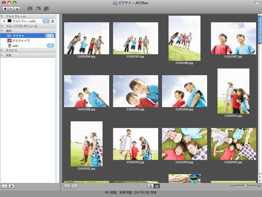Select thumbnail E1002091.jpg
The image size is (262, 197).
(x=234, y=91)
